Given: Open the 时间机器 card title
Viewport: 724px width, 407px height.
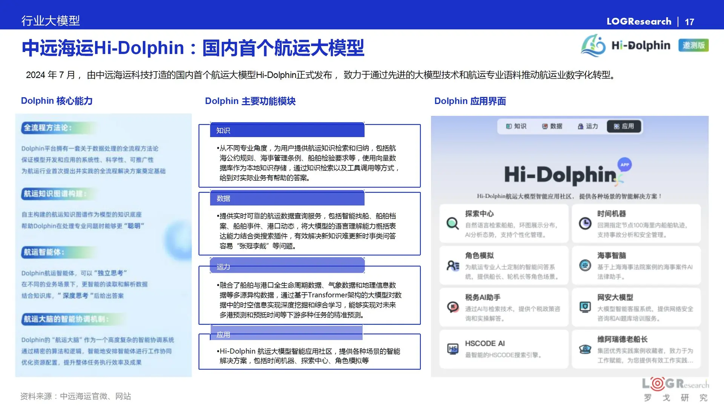Looking at the screenshot, I should [611, 214].
